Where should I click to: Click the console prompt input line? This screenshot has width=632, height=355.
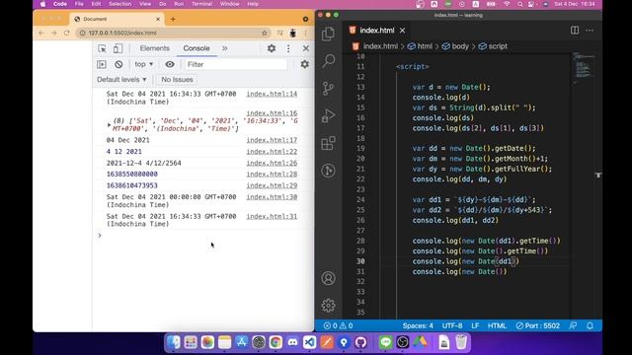click(x=203, y=236)
